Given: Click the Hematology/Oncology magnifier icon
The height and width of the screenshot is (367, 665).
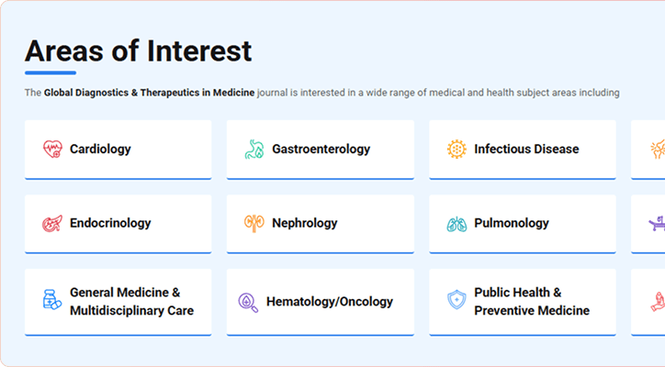Looking at the screenshot, I should coord(248,301).
